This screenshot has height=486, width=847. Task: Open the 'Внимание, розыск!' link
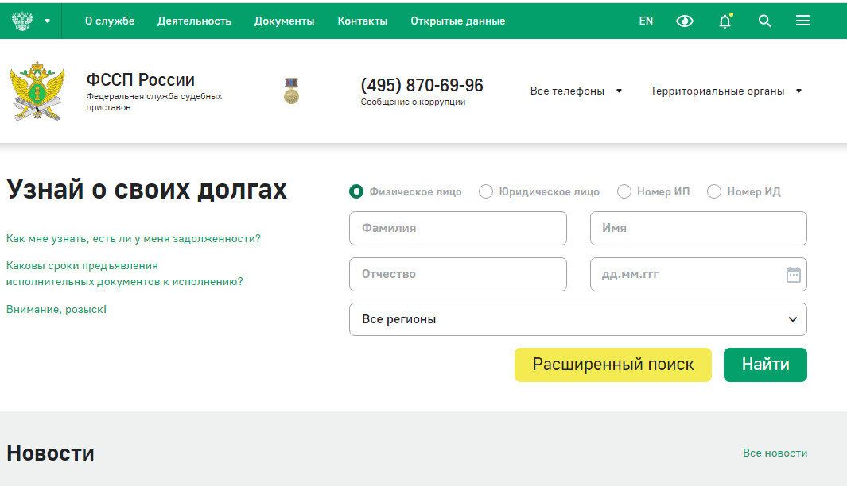[56, 309]
